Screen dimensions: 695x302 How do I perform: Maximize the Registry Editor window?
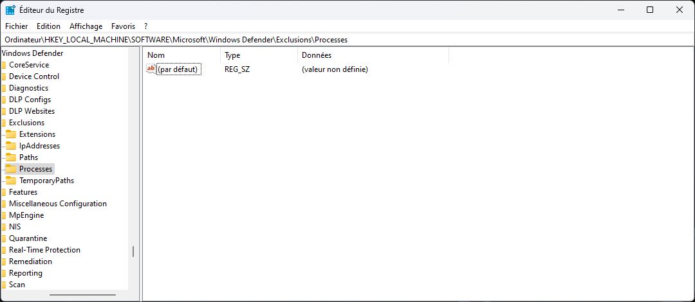click(x=650, y=10)
